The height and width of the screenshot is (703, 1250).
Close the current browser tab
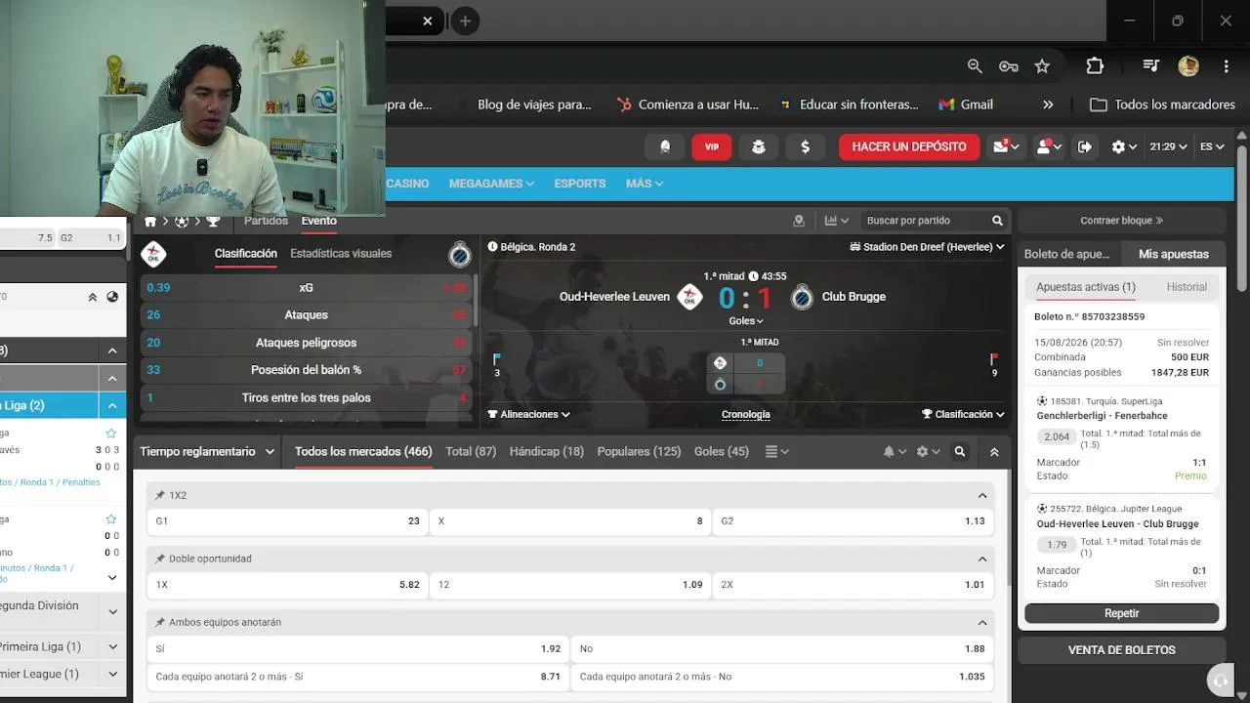point(427,21)
